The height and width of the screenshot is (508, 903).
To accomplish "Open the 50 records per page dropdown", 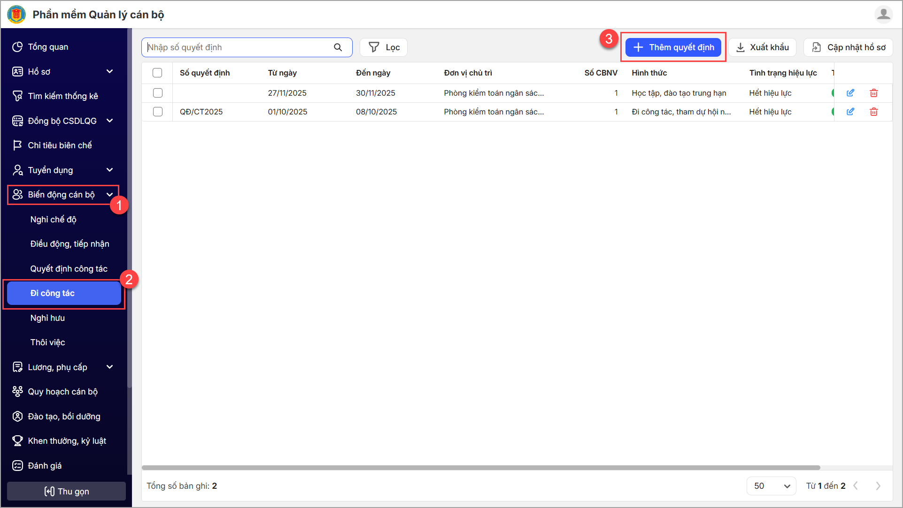I will tap(771, 486).
